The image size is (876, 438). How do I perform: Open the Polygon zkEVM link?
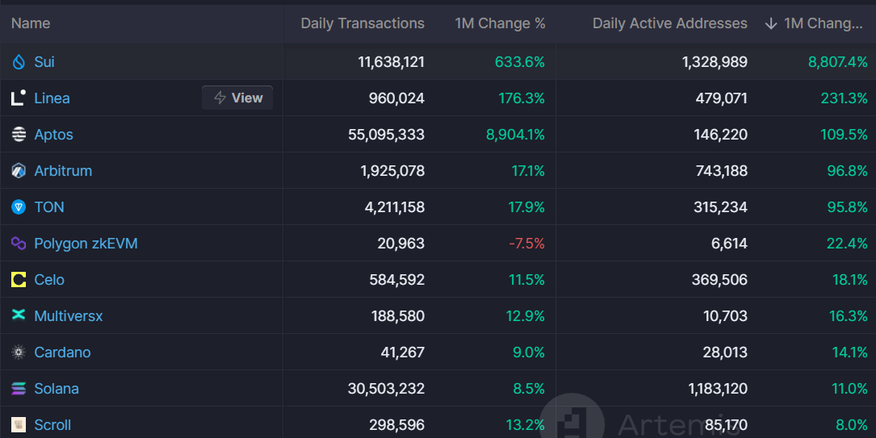pyautogui.click(x=86, y=244)
